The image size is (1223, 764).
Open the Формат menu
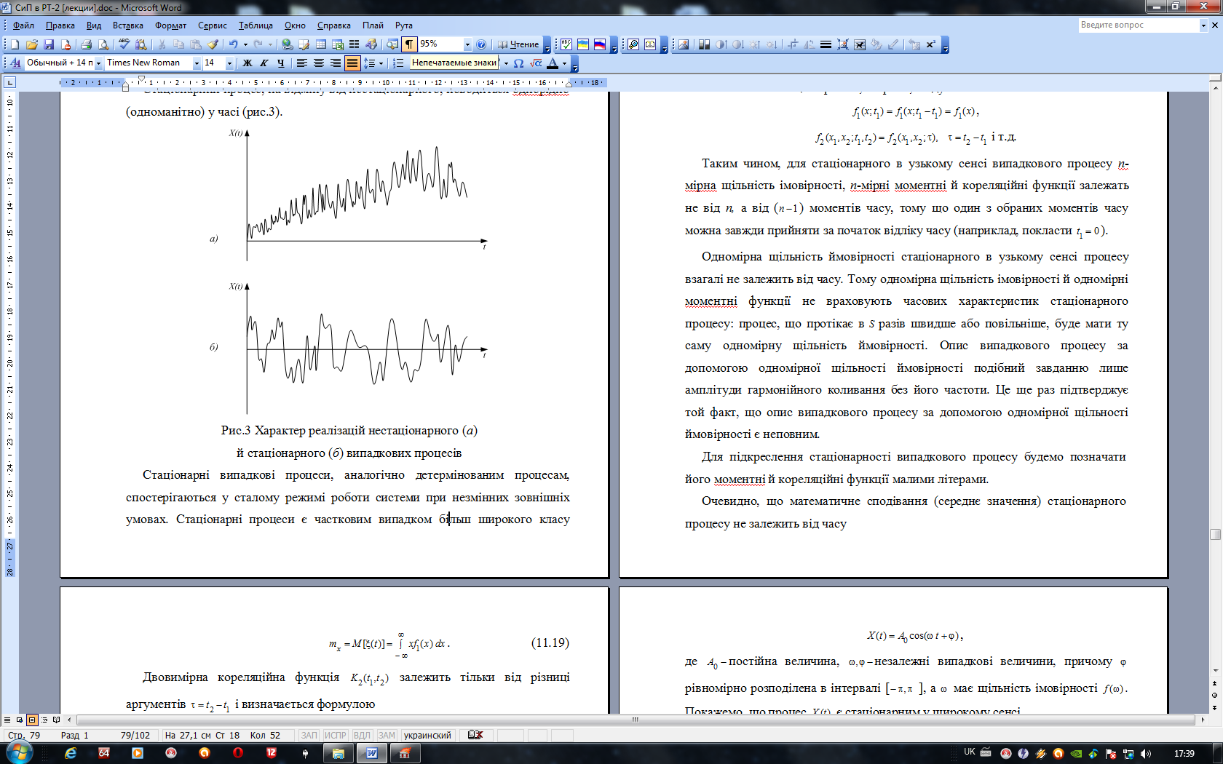[x=170, y=25]
